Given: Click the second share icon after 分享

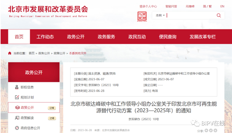Looking at the screenshot, I should coord(211,130).
